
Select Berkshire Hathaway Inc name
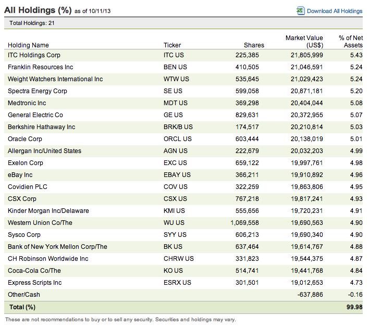[x=41, y=127]
